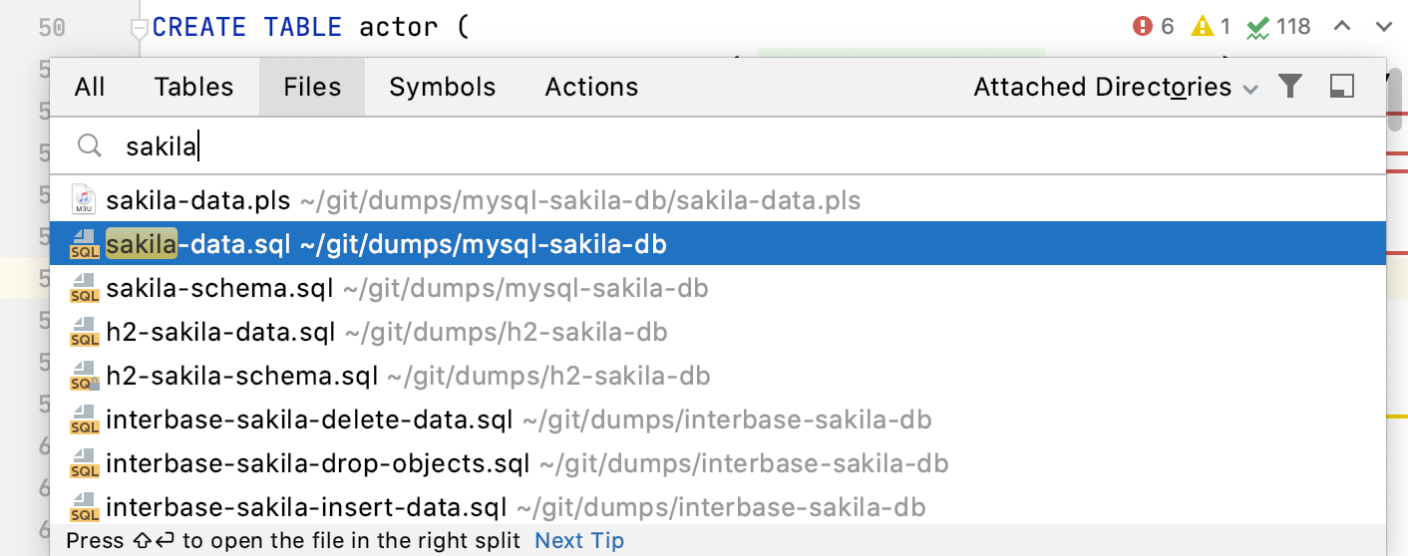Go to next highlighted error arrow

coord(1383,26)
